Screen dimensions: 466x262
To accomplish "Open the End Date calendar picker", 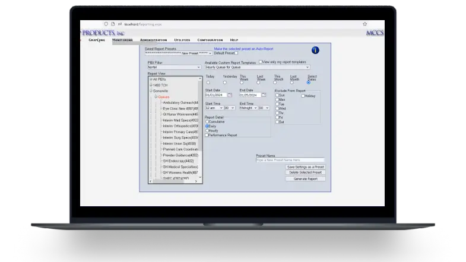I will [264, 95].
